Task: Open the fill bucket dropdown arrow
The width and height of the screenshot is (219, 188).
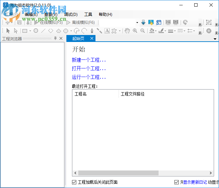Action: [x=156, y=31]
